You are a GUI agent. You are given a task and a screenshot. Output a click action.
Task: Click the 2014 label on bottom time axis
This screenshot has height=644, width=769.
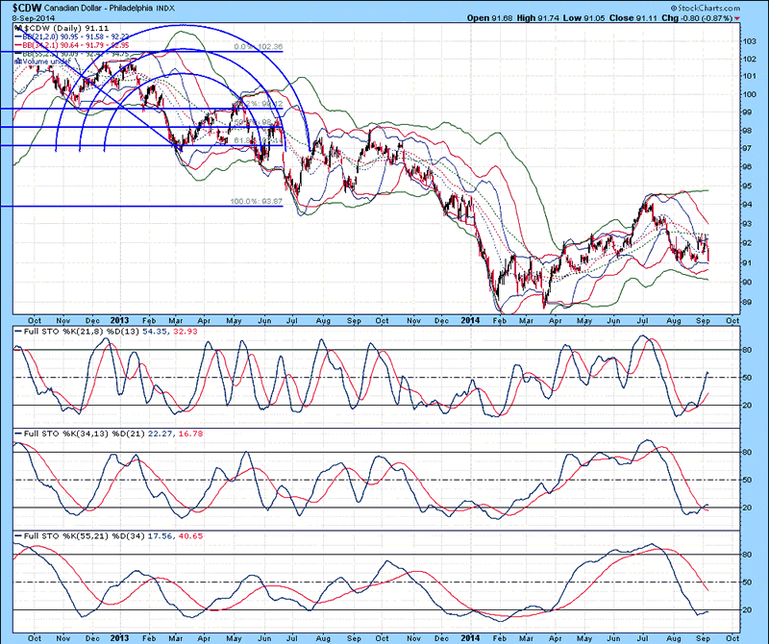470,636
